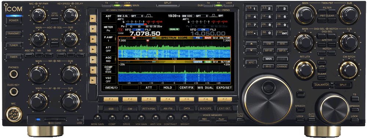367x138 pixels.
Task: Select the CW mode button
Action: click(x=130, y=109)
